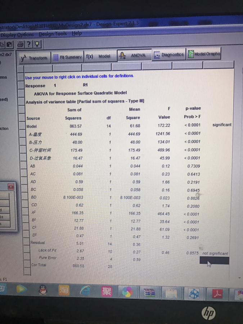243x324 pixels.
Task: Launch Internet Explorer from taskbar
Action: pos(85,291)
